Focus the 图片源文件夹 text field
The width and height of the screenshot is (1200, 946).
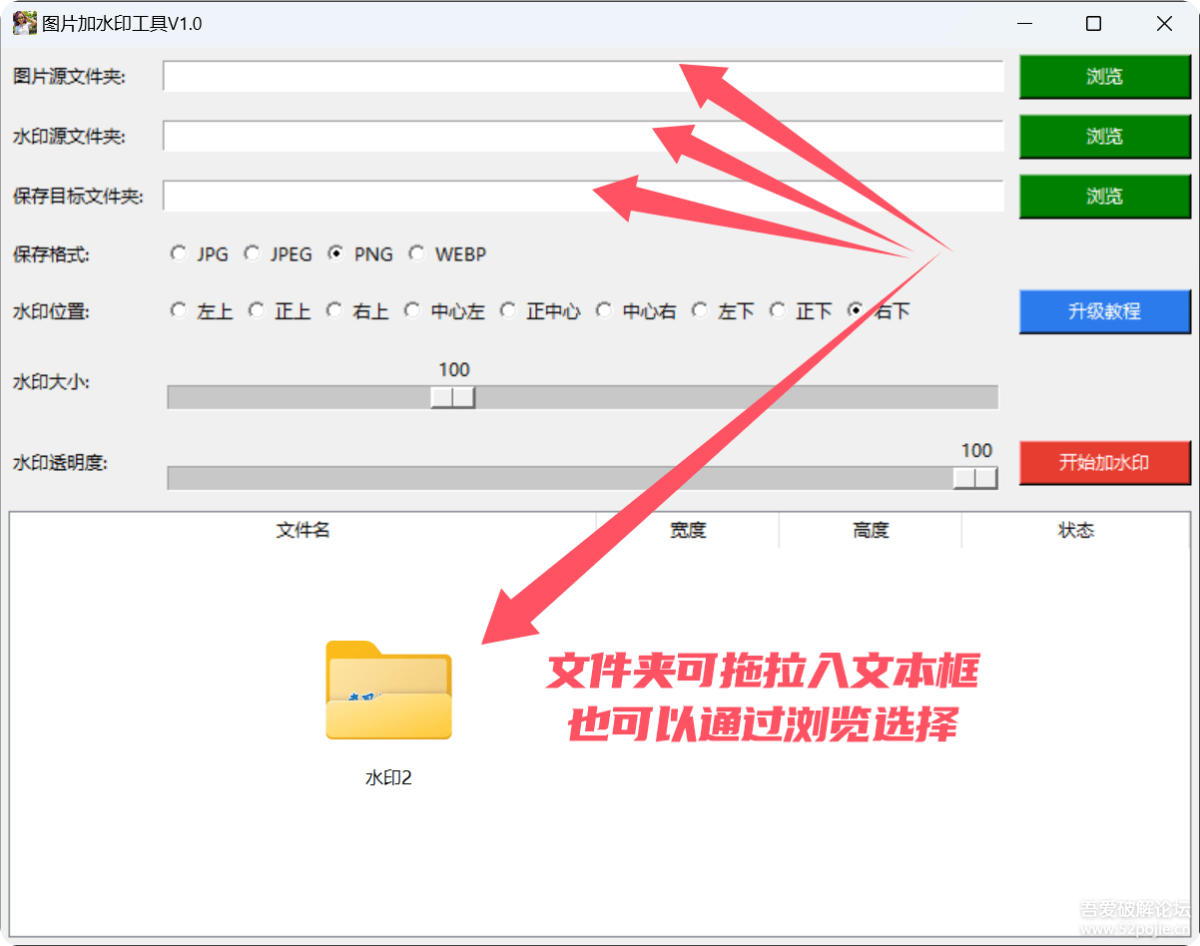pos(583,77)
